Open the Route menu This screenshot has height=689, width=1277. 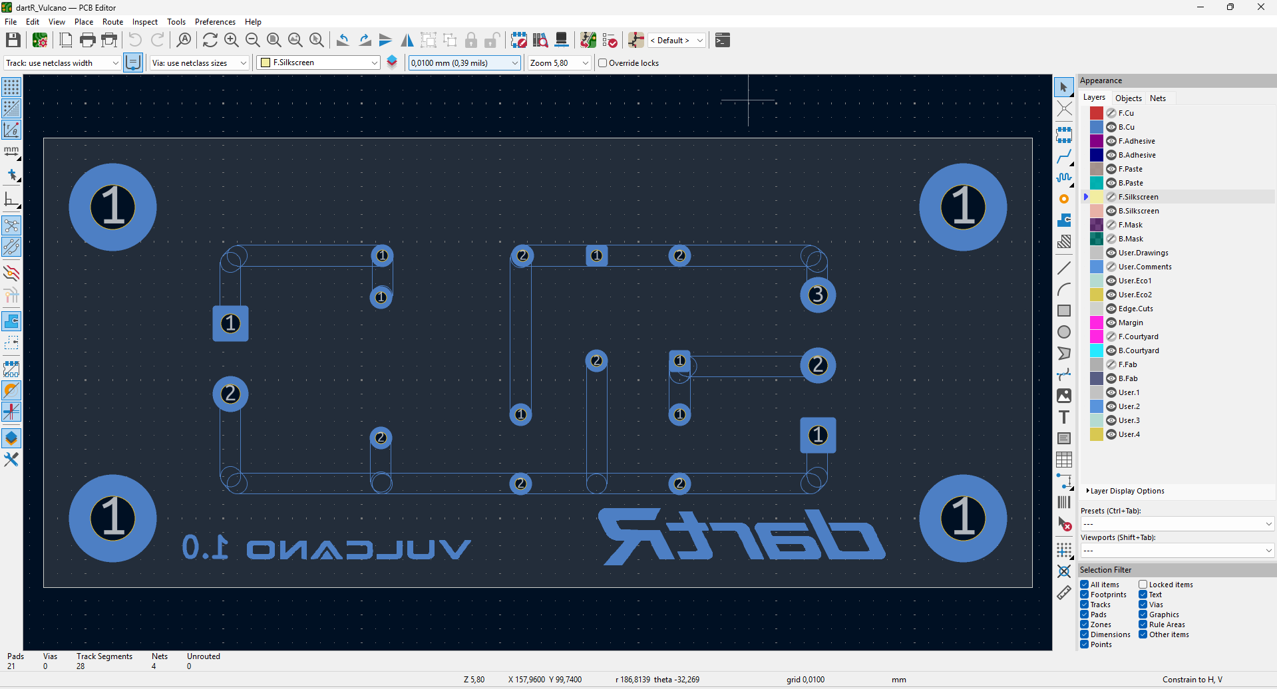click(112, 22)
